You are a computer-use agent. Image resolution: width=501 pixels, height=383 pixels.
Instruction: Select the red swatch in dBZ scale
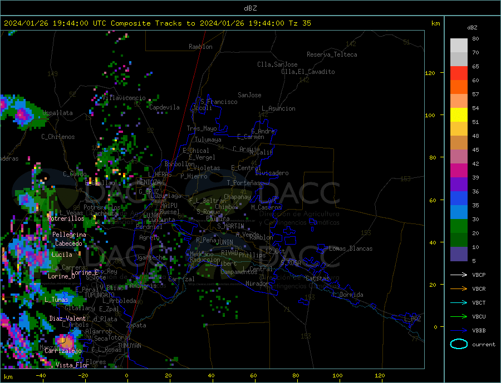coord(459,73)
